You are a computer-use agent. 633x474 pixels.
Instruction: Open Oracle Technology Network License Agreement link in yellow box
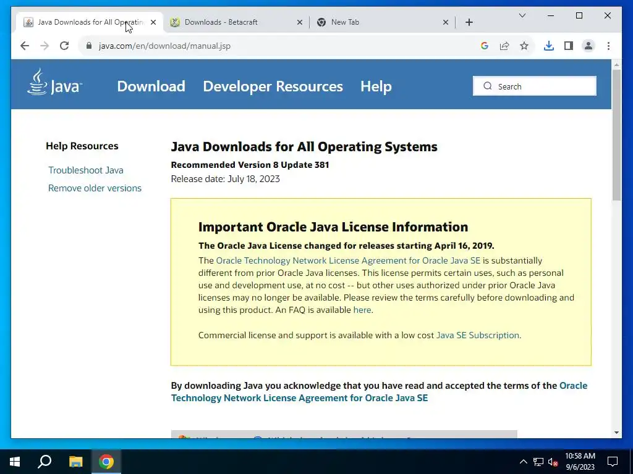tap(348, 260)
